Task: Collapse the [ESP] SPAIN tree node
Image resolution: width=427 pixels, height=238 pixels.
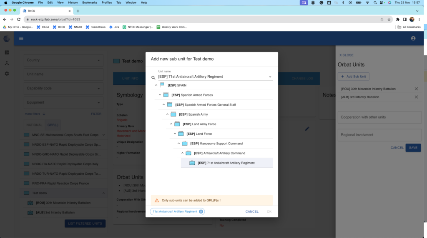Action: [x=156, y=85]
